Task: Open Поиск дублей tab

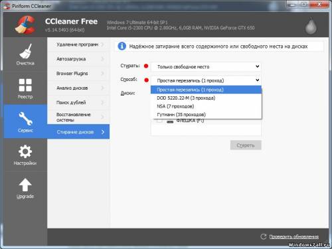Action: click(x=78, y=102)
